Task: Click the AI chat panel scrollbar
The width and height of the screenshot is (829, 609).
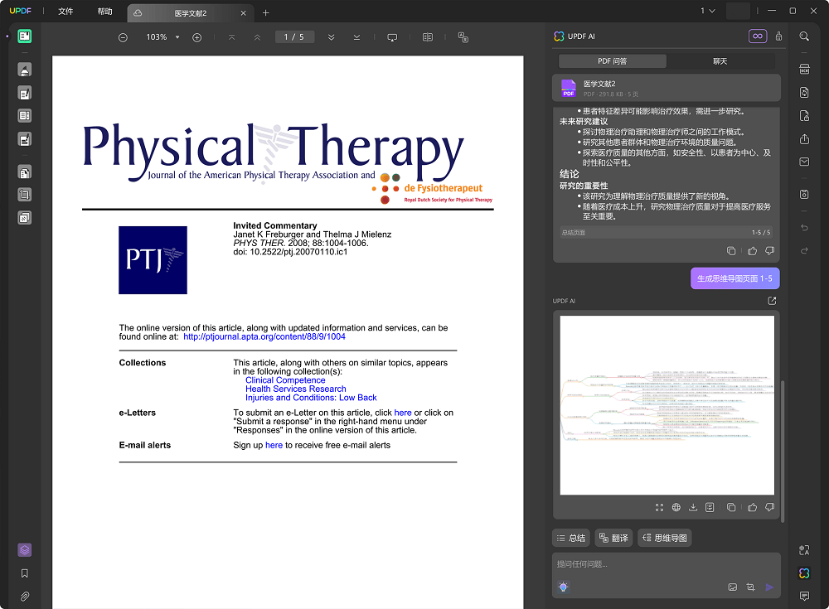Action: click(x=783, y=451)
